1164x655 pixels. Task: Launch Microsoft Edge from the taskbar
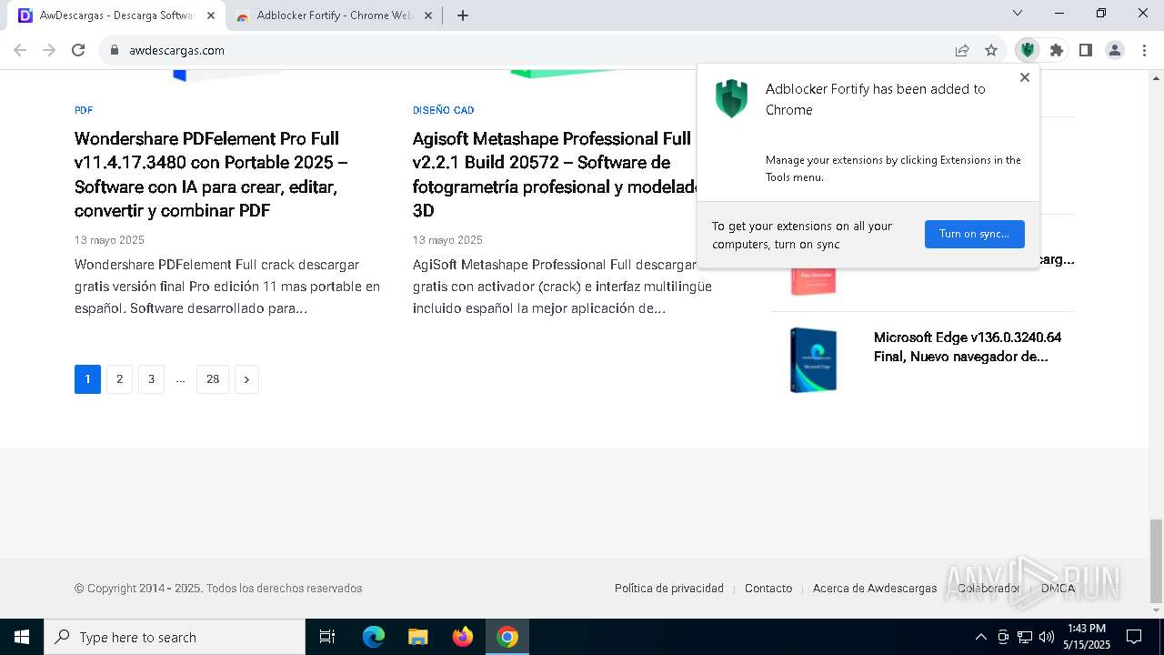pyautogui.click(x=374, y=637)
